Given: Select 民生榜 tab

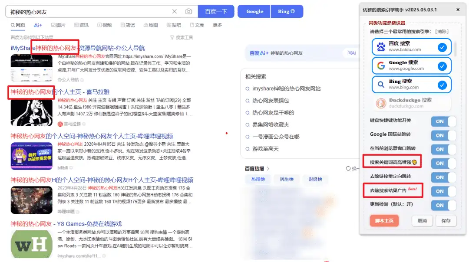Looking at the screenshot, I should tap(287, 179).
